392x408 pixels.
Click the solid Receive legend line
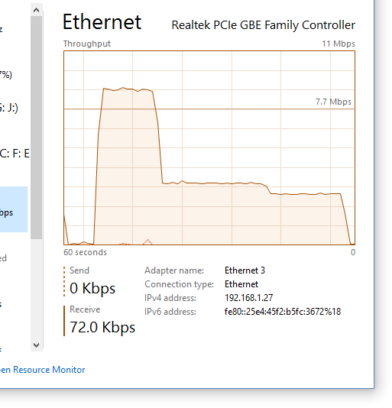click(x=64, y=321)
